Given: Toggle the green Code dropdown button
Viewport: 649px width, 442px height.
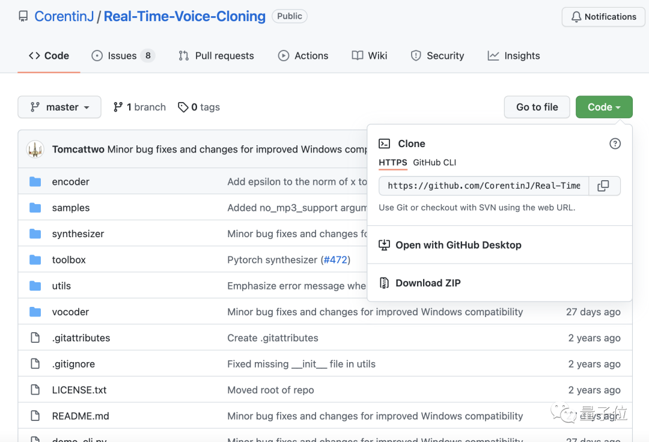Looking at the screenshot, I should (x=604, y=107).
